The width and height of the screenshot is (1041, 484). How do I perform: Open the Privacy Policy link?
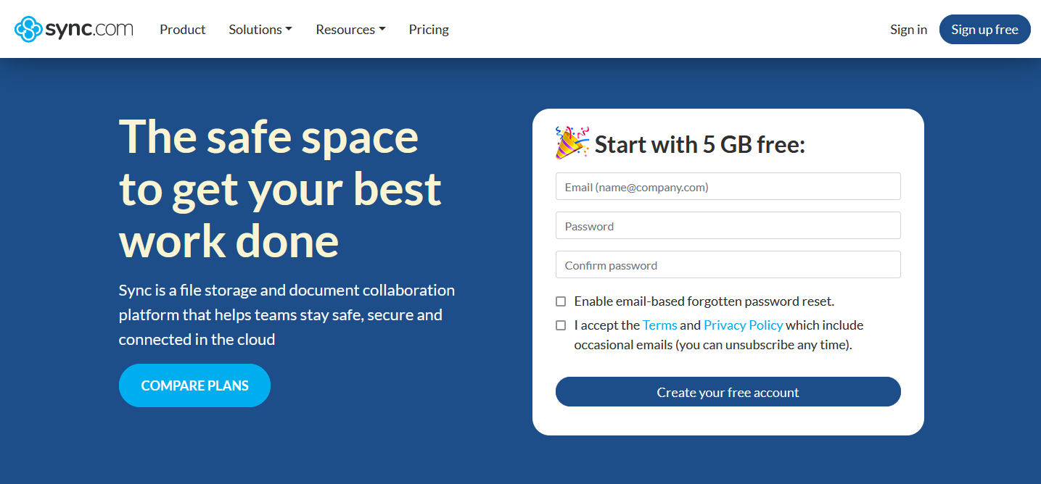pos(744,325)
